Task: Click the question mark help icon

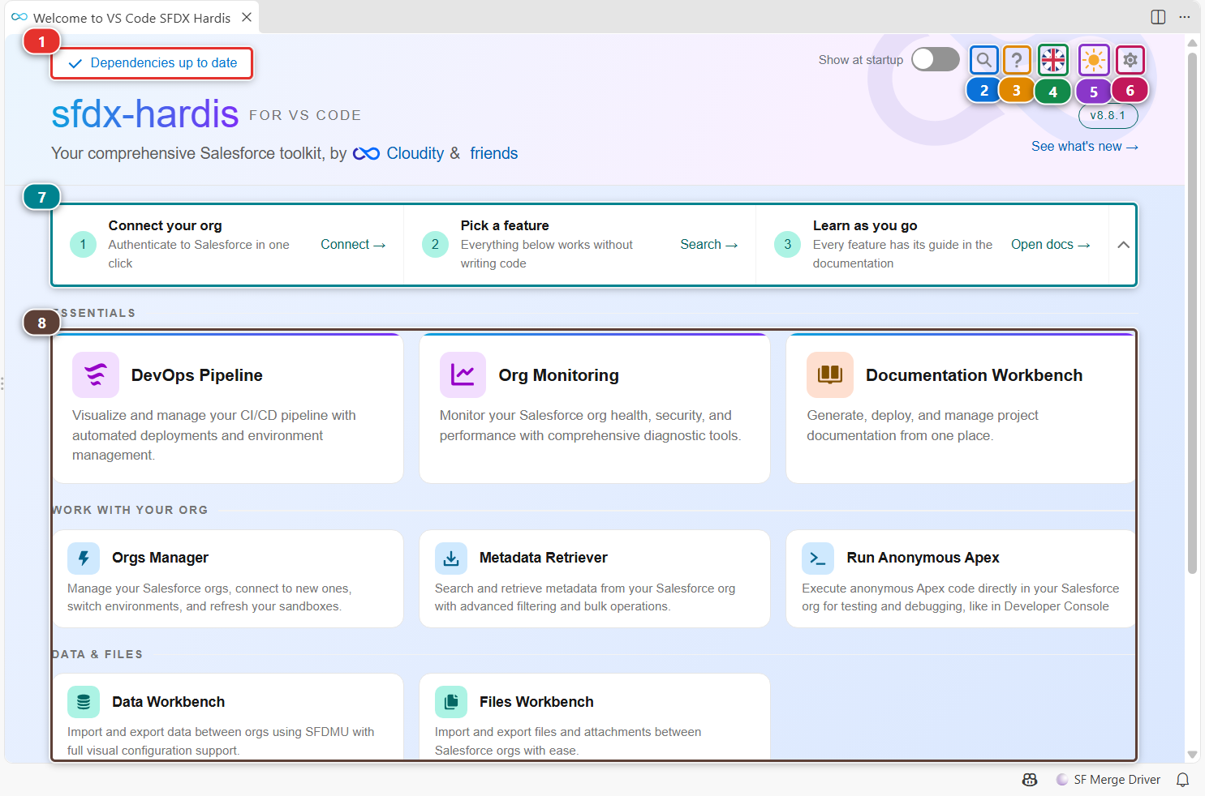Action: point(1017,60)
